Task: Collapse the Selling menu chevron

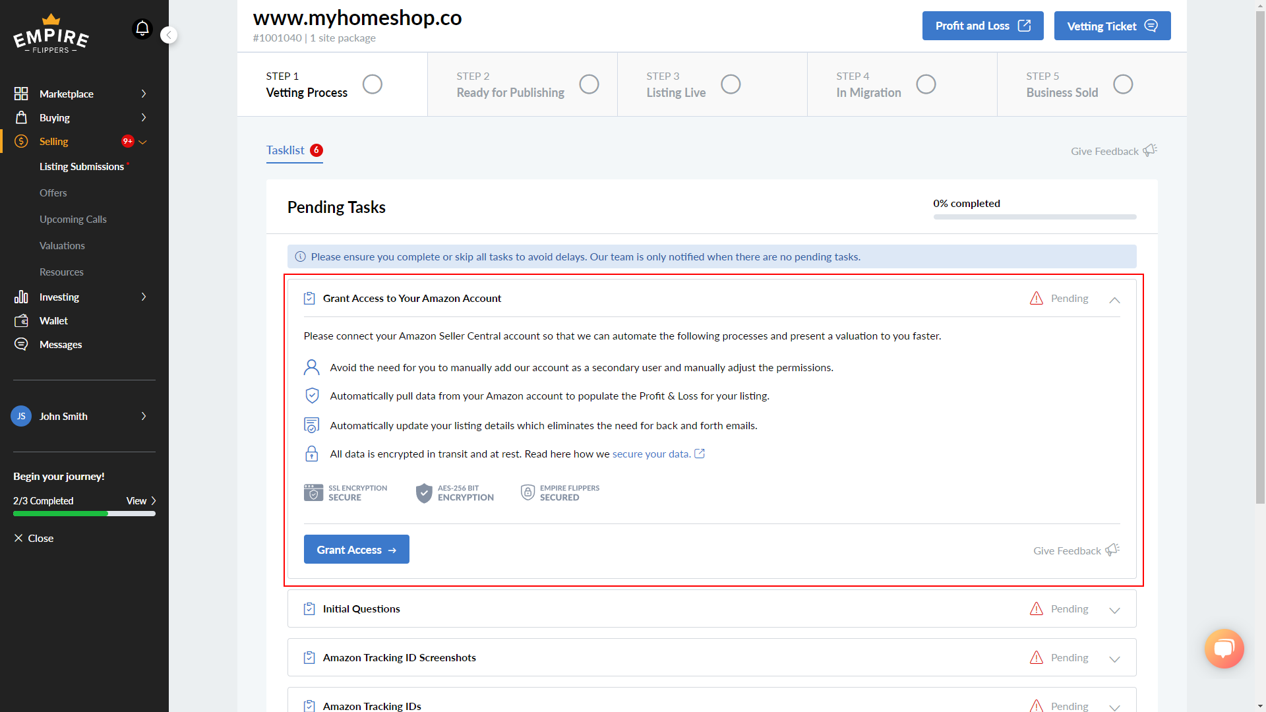Action: 143,142
